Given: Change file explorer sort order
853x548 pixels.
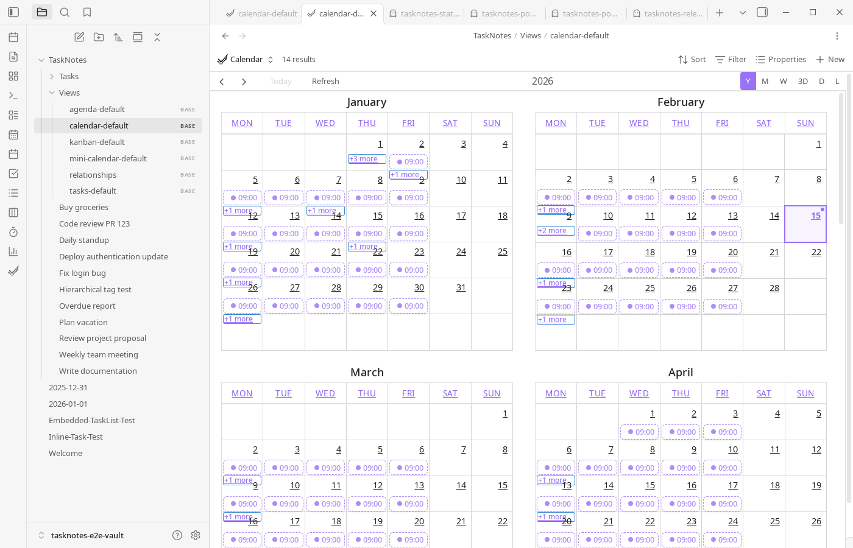Looking at the screenshot, I should 118,37.
